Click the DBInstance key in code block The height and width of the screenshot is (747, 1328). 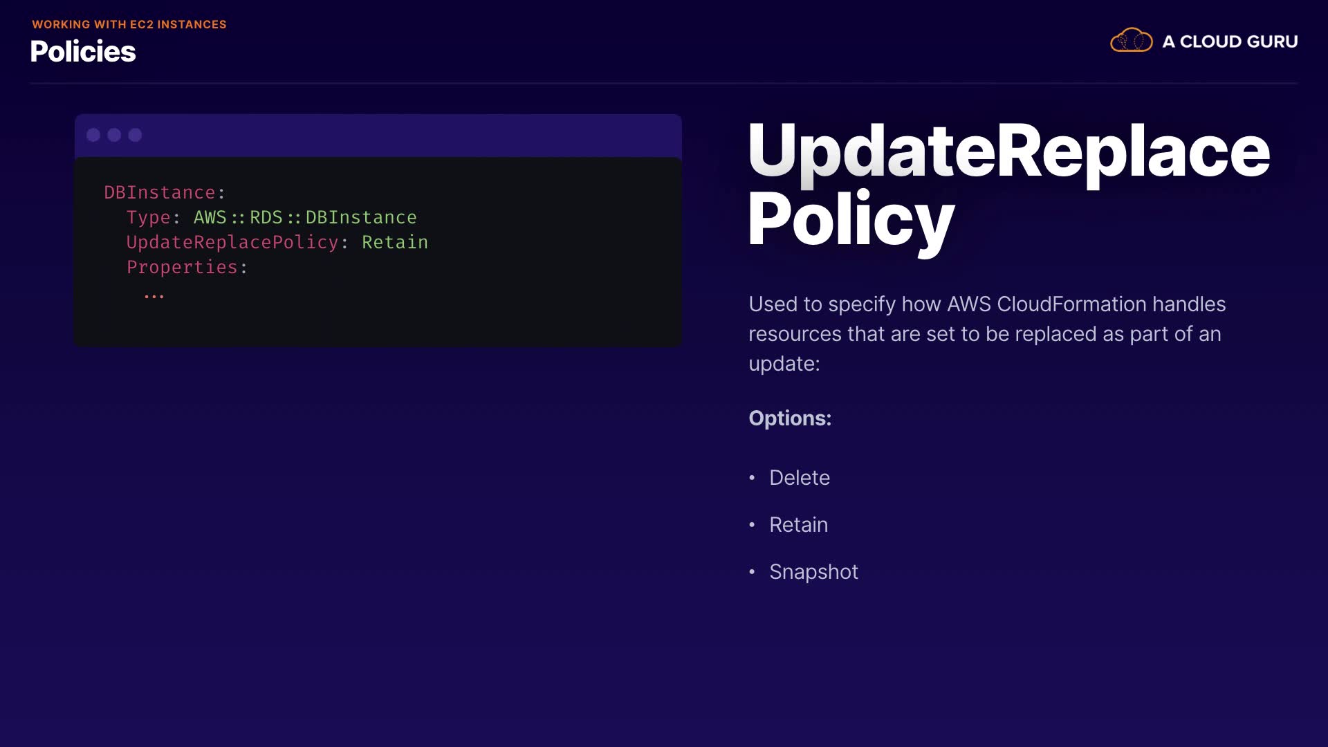click(x=160, y=192)
